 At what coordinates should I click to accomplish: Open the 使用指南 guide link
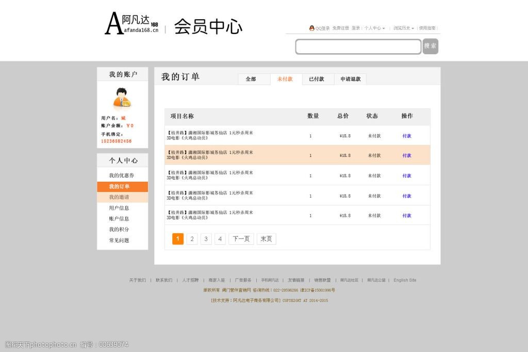427,28
